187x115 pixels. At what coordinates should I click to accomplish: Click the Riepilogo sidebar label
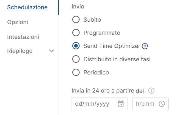20,51
